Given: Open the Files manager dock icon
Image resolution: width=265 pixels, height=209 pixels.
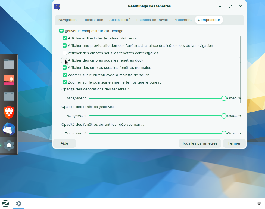Looking at the screenshot, I should point(9,64).
